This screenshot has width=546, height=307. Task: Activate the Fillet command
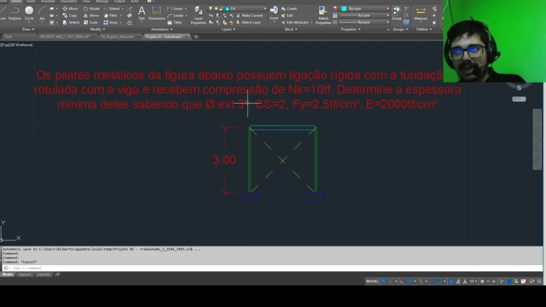click(x=110, y=15)
